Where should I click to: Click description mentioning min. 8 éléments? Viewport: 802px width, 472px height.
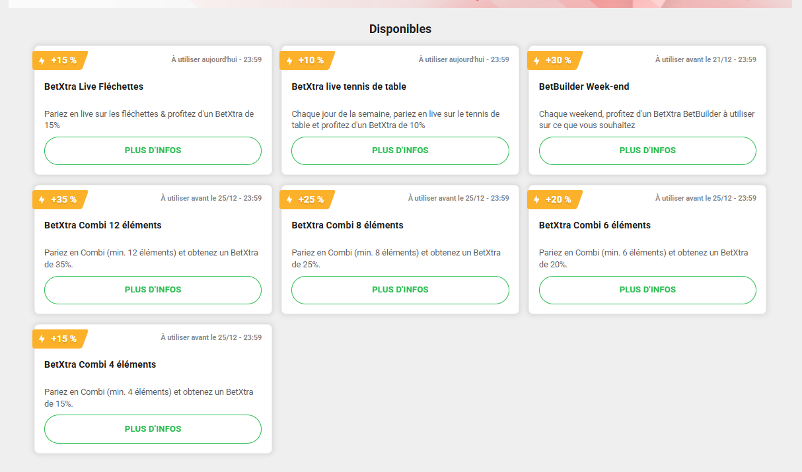tap(396, 259)
